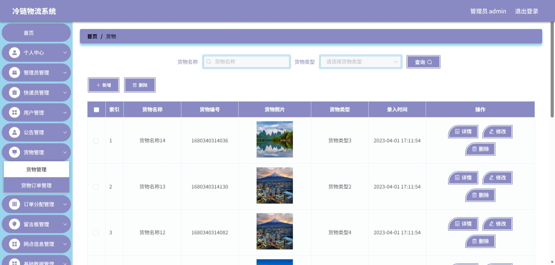Click the 货物名称 column header
555x265 pixels.
point(152,110)
